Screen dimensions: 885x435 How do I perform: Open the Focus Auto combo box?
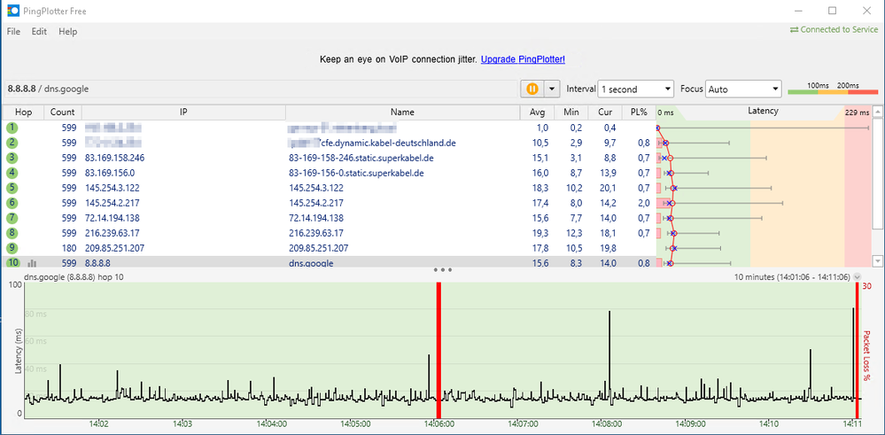[743, 89]
